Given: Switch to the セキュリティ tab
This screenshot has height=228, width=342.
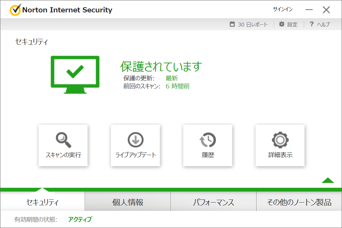Looking at the screenshot, I should click(x=42, y=202).
